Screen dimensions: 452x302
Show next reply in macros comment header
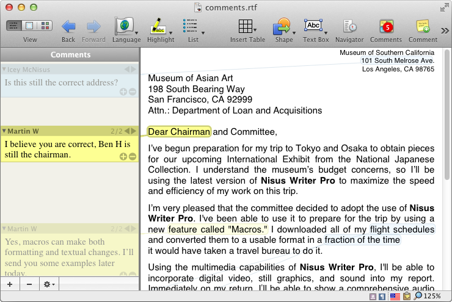133,229
